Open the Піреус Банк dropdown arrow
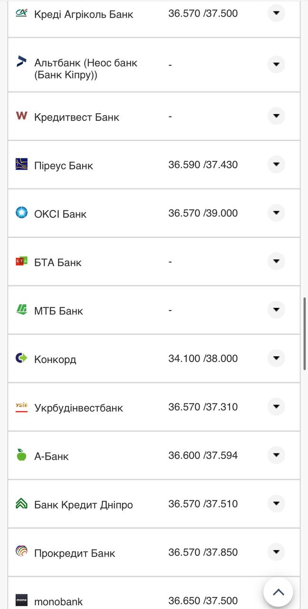The image size is (308, 609). [276, 164]
